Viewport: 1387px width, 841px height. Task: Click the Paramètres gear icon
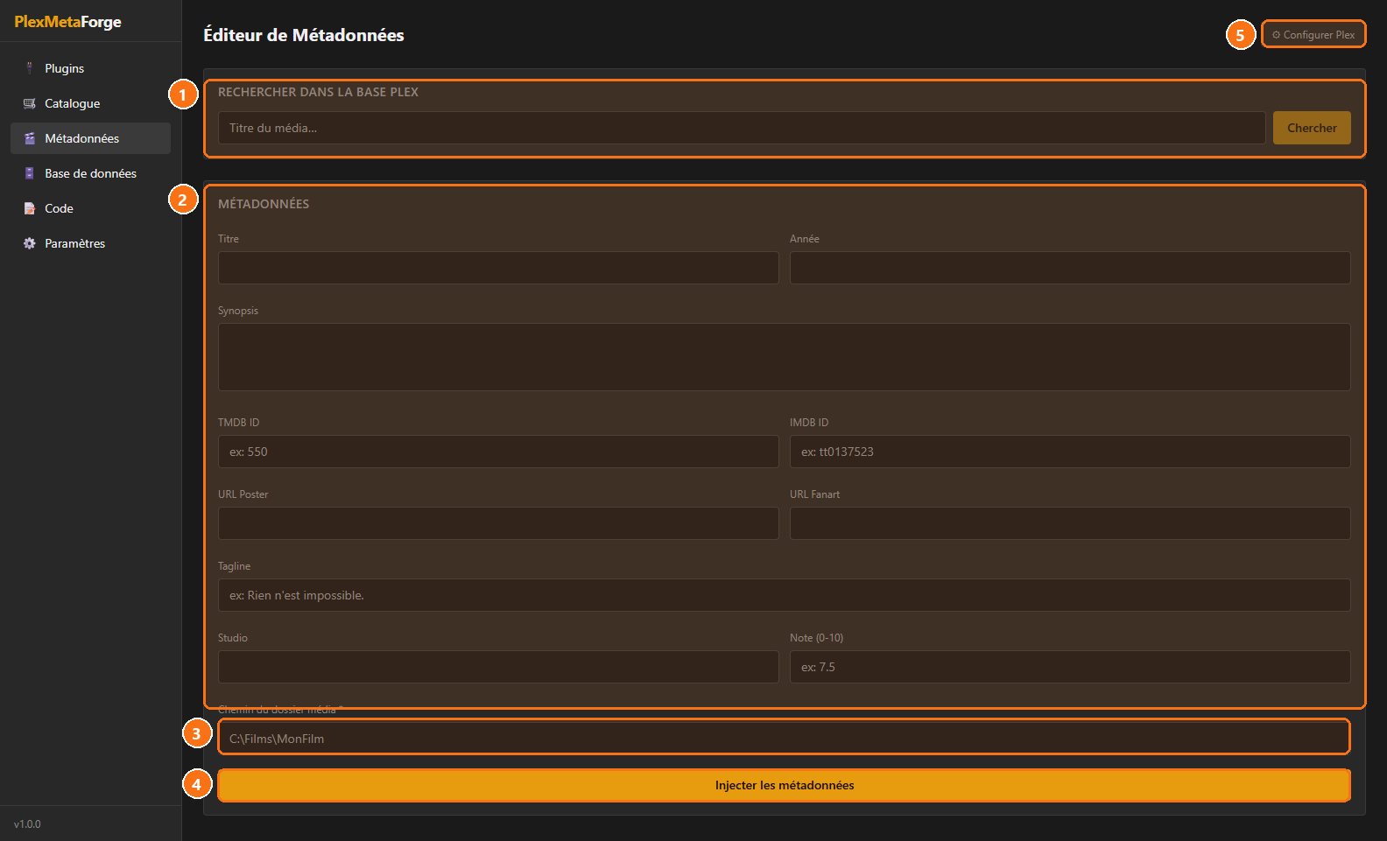(x=29, y=243)
